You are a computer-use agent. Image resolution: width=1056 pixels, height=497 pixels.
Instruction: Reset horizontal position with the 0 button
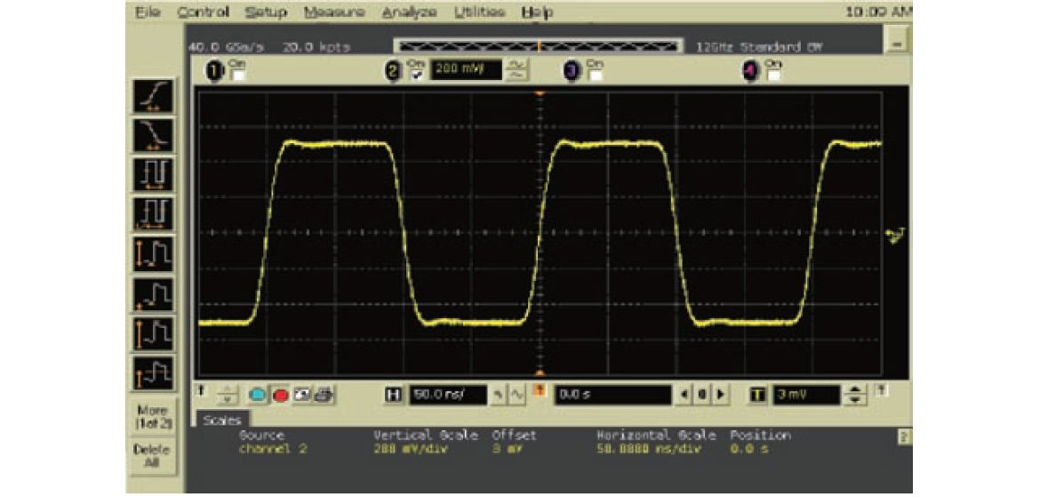click(x=701, y=396)
